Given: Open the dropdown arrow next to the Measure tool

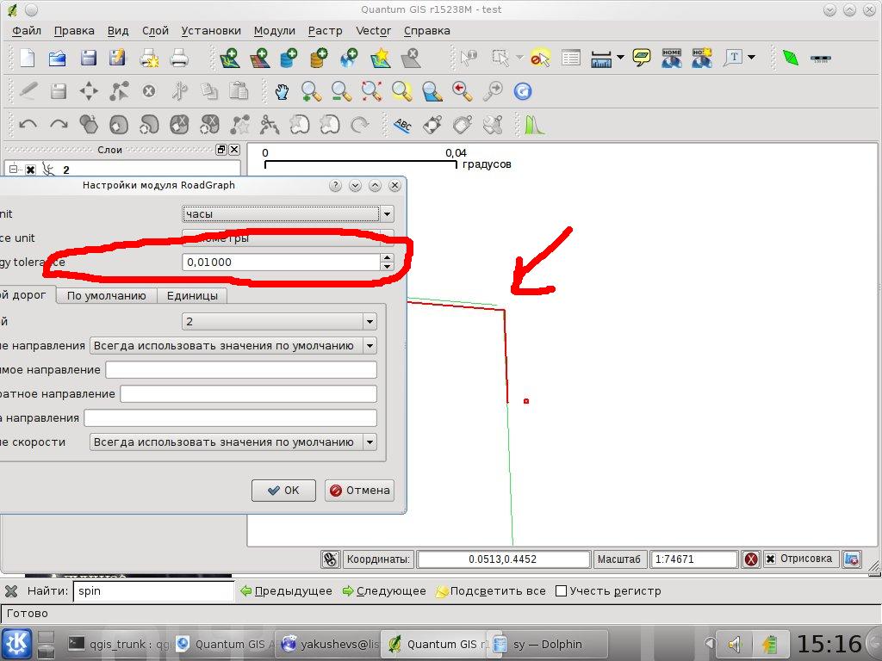Looking at the screenshot, I should tap(620, 58).
